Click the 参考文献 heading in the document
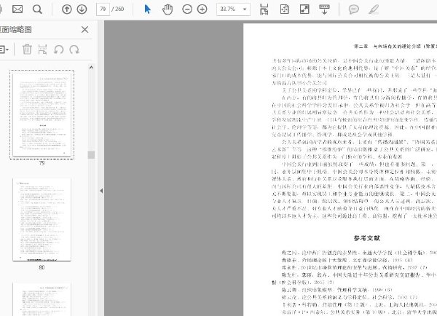437x316 pixels. pyautogui.click(x=366, y=238)
